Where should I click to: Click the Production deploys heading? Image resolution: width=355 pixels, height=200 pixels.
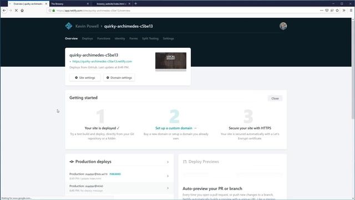click(x=93, y=162)
